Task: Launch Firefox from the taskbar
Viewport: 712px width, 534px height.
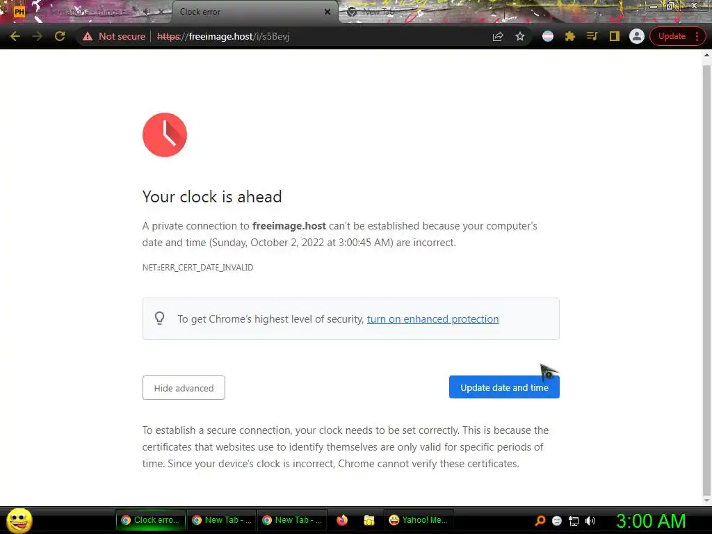Action: click(x=342, y=520)
